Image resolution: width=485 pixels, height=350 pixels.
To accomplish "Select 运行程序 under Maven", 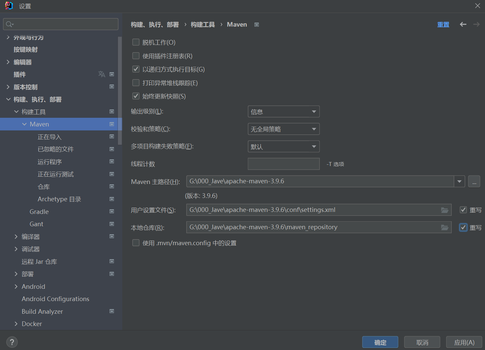I will pyautogui.click(x=50, y=162).
